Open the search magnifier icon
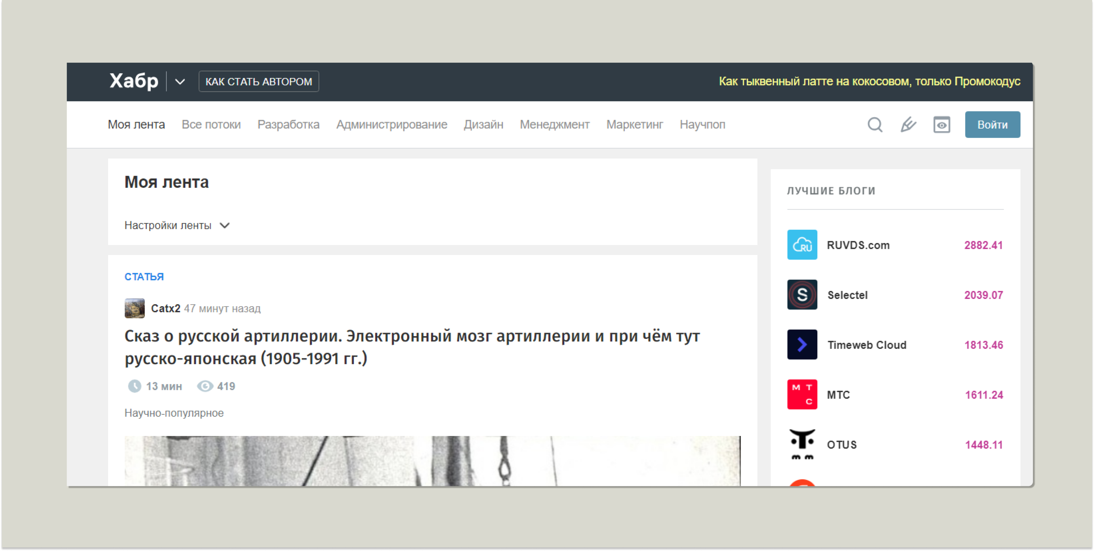This screenshot has width=1094, height=551. 875,125
